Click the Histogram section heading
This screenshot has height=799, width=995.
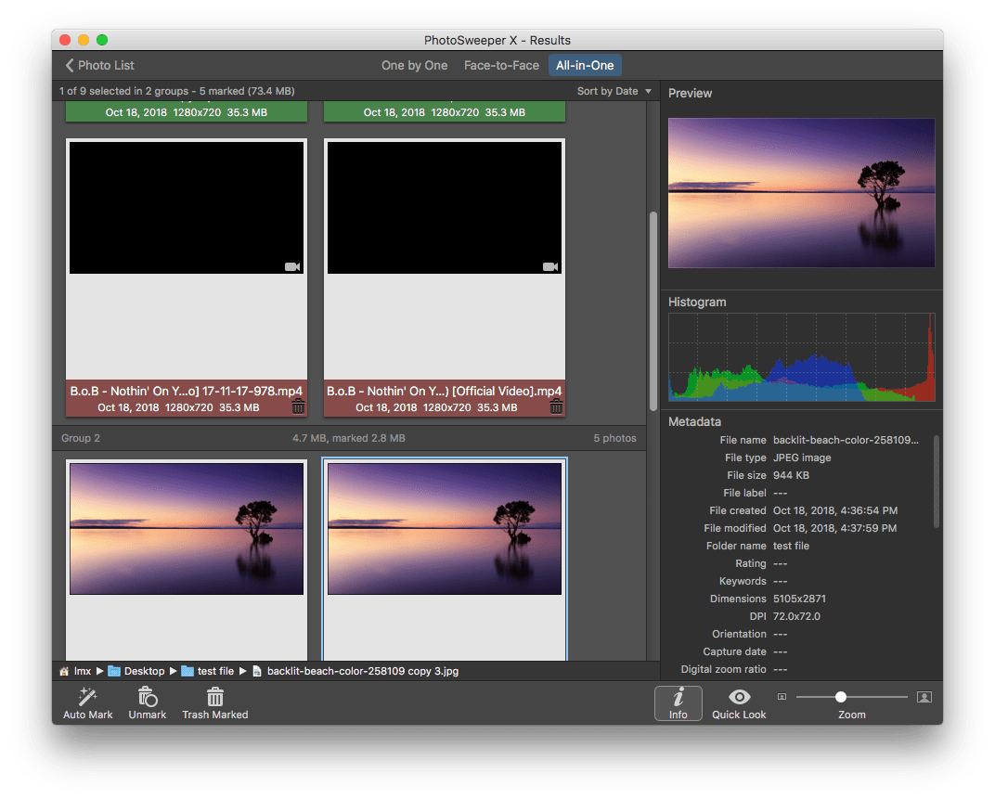pos(697,303)
